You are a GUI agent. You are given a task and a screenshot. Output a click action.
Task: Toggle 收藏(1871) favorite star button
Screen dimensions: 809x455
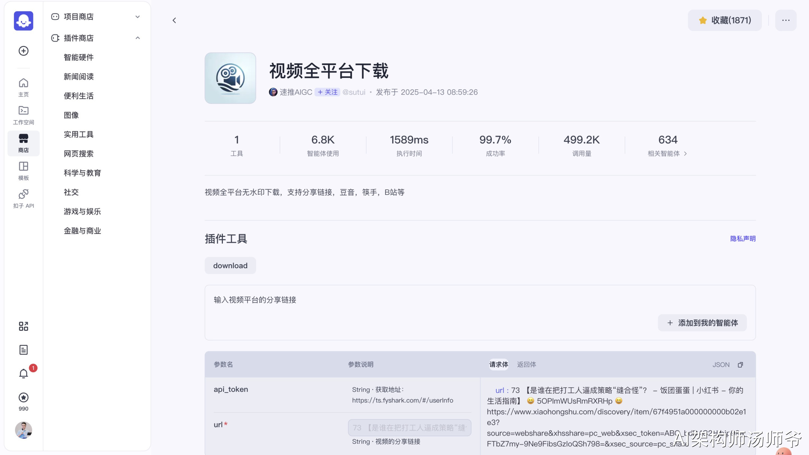(x=724, y=21)
